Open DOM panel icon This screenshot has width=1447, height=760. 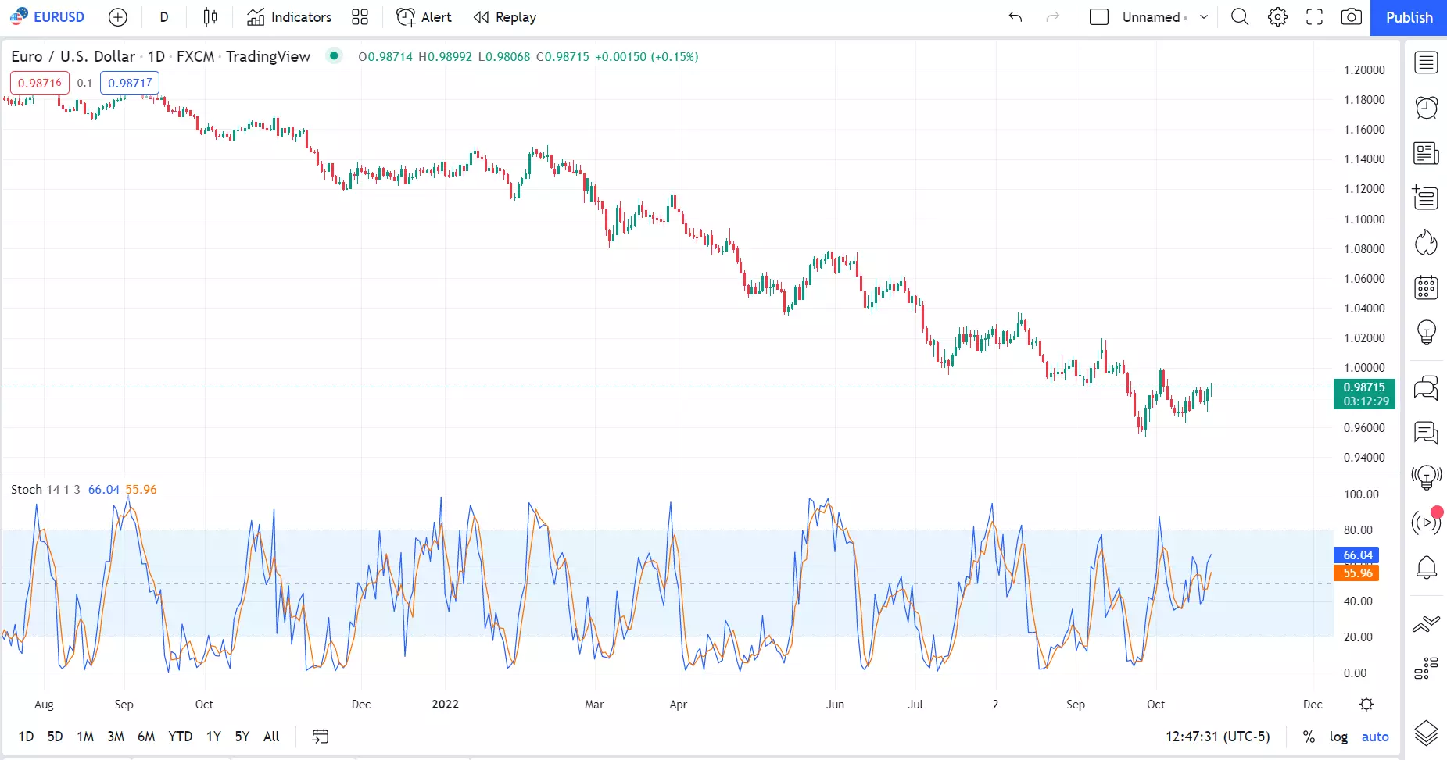(x=1426, y=669)
